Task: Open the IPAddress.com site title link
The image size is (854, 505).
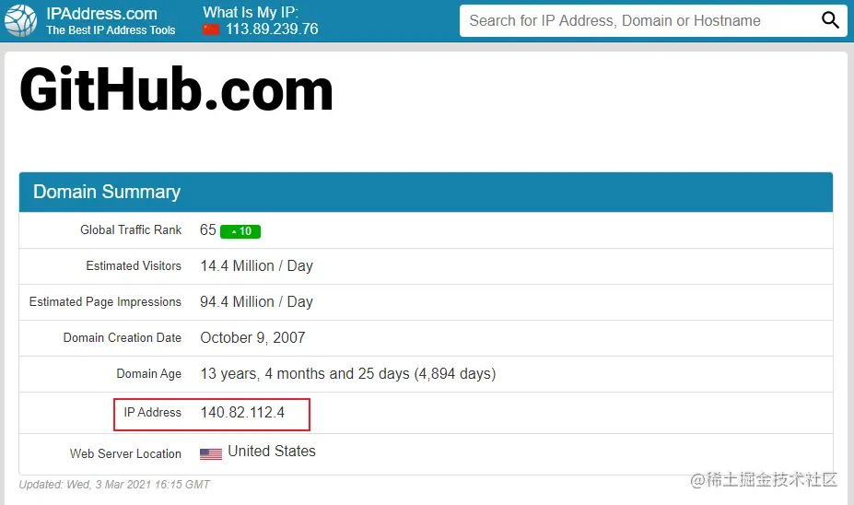Action: (x=101, y=14)
